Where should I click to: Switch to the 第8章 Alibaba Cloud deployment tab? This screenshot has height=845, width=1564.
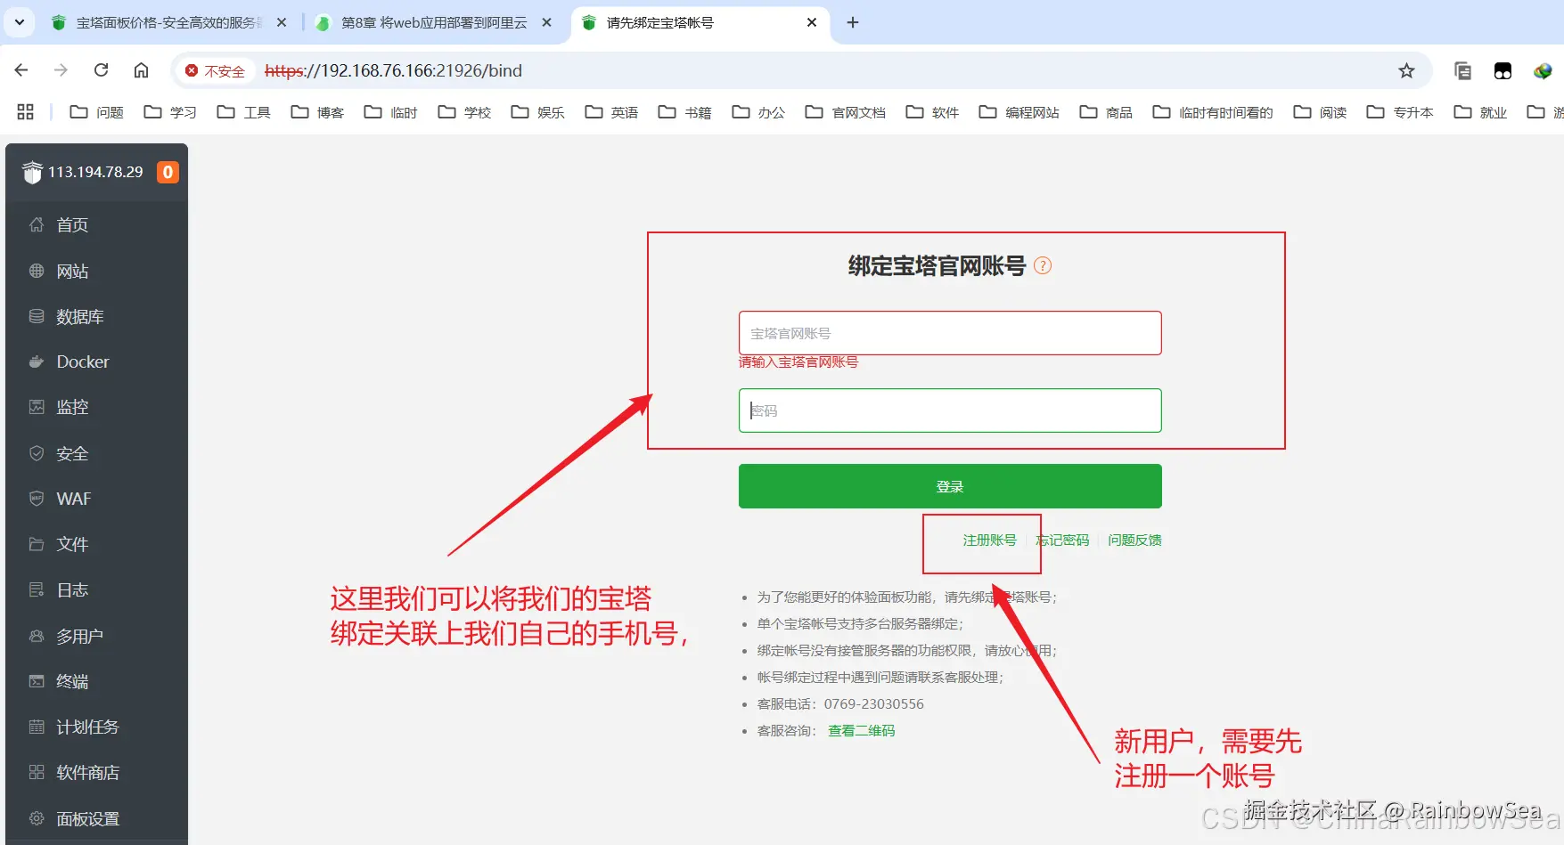pyautogui.click(x=428, y=22)
